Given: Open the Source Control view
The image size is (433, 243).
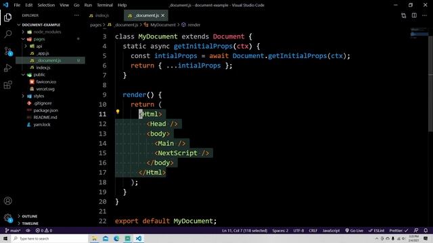Looking at the screenshot, I should coord(7,51).
